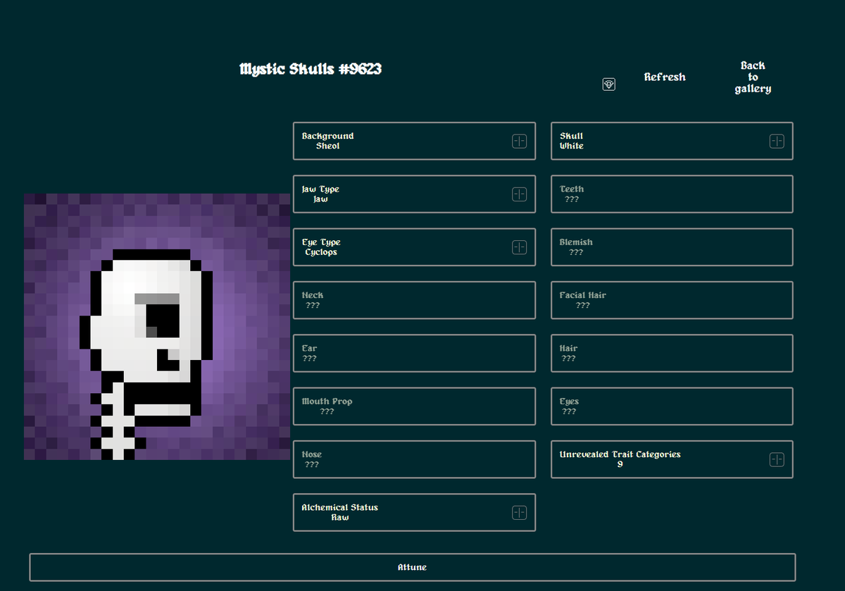
Task: Click the Neck ??? trait card
Action: (414, 300)
